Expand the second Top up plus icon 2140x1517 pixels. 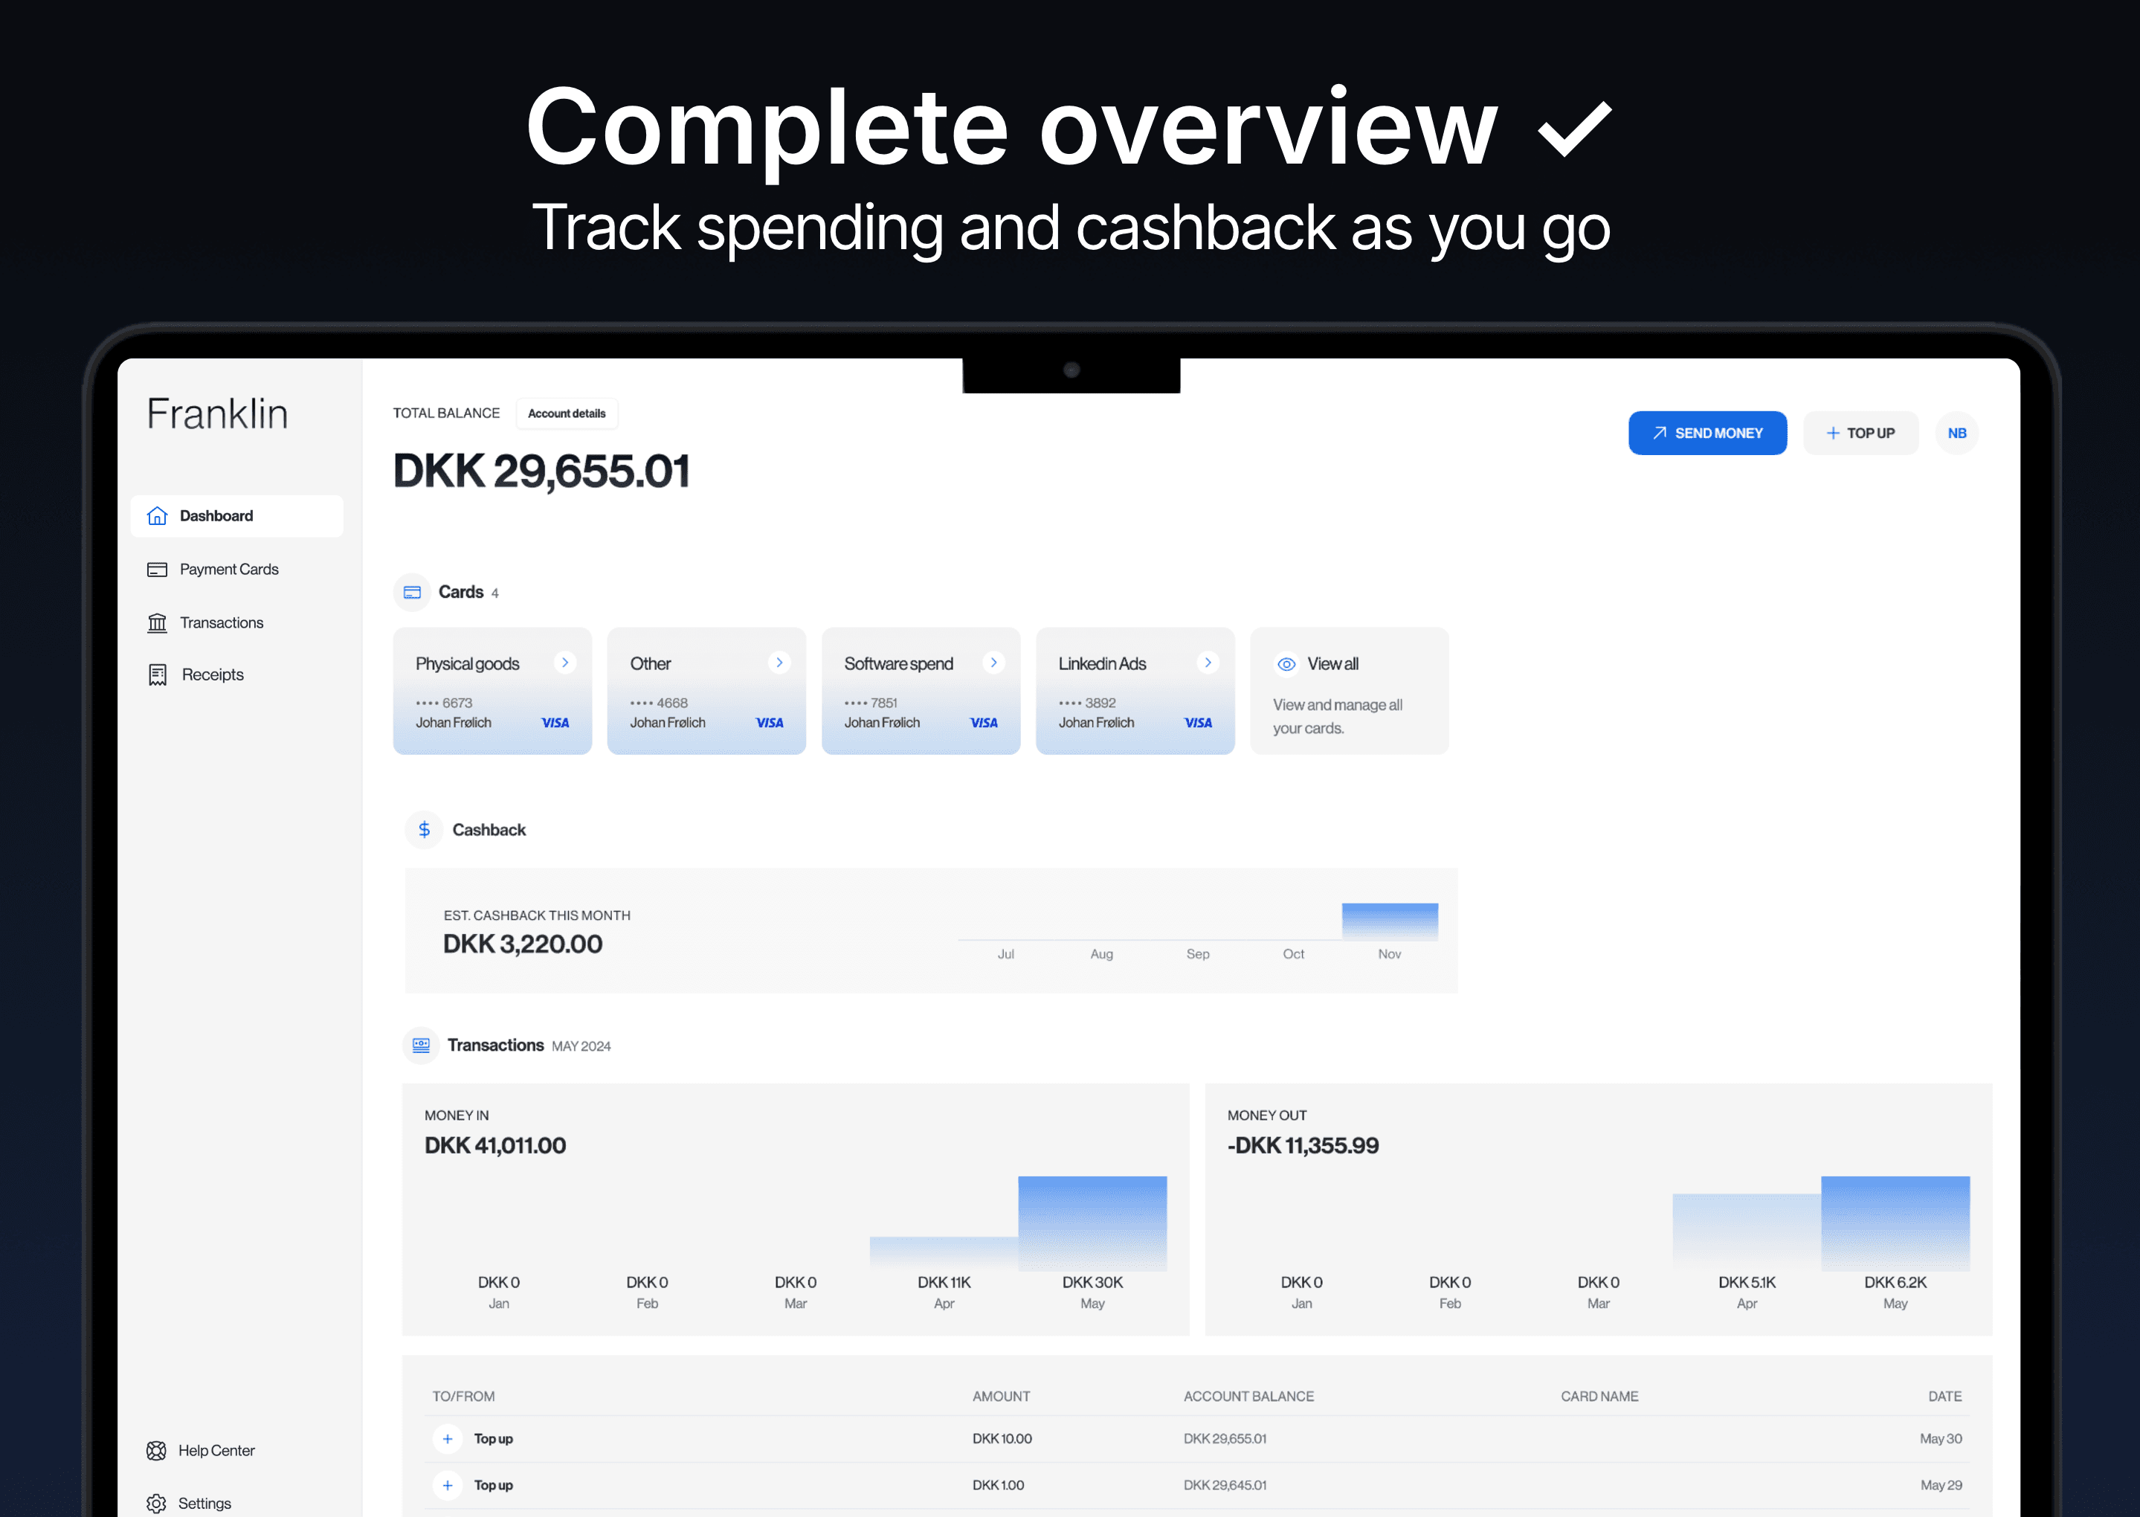(x=448, y=1485)
